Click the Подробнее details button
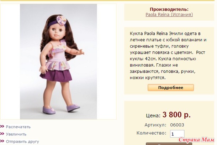This screenshot has height=145, width=217. pyautogui.click(x=171, y=88)
